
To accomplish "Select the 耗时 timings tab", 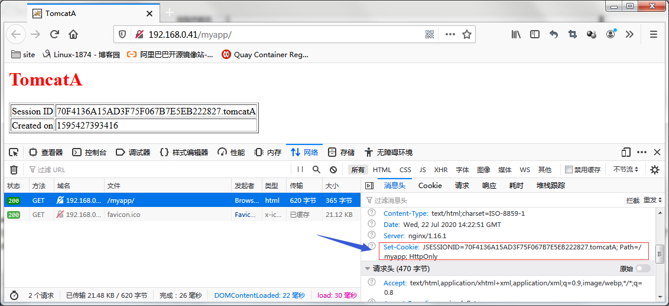I will click(517, 186).
